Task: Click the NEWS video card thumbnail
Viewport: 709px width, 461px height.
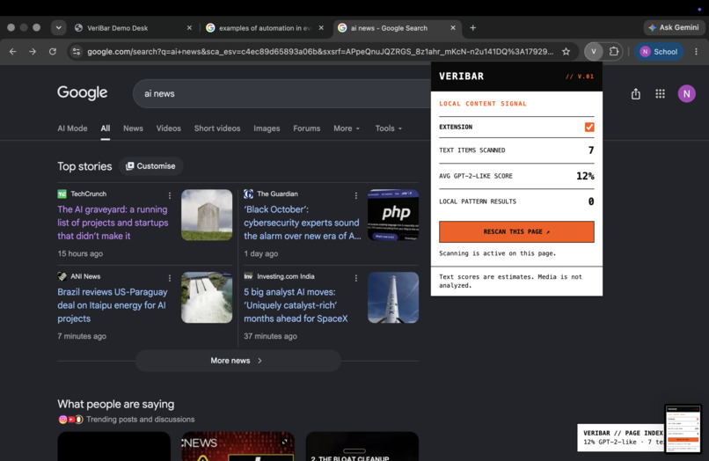Action: point(238,446)
